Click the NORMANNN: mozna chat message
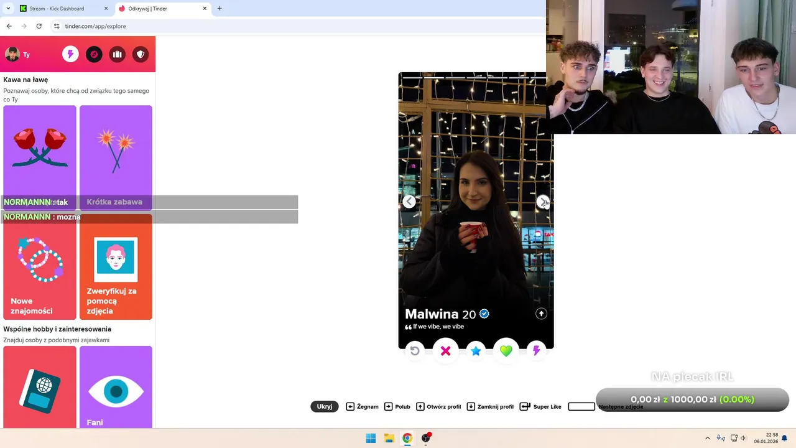This screenshot has width=796, height=448. coord(149,217)
